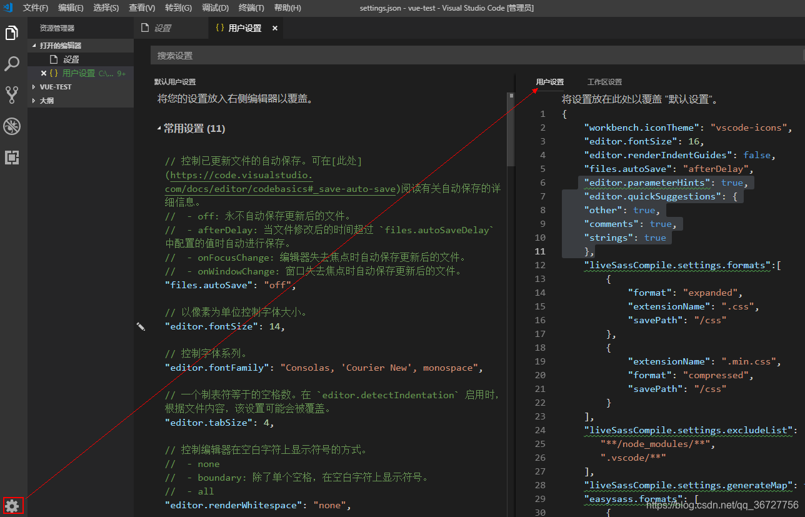Viewport: 805px width, 517px height.
Task: Open the Debug view icon
Action: (12, 126)
